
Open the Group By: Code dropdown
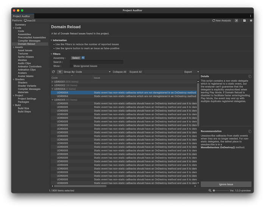87,71
